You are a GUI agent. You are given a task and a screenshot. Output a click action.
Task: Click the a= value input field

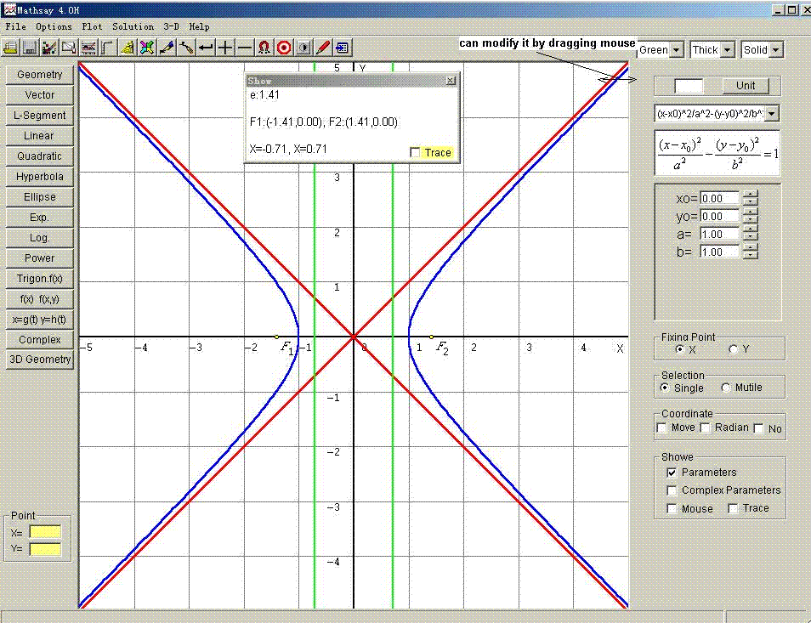719,235
